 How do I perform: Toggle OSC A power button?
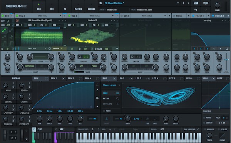click(17, 16)
